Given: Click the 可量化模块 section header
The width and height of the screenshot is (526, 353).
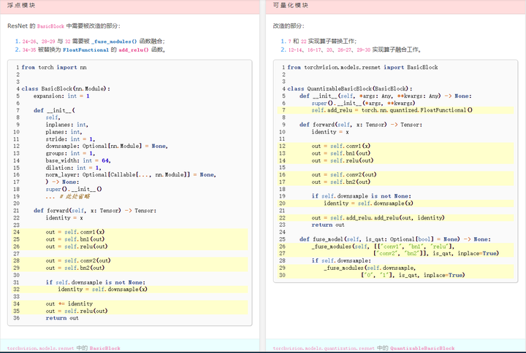Looking at the screenshot, I should [x=291, y=6].
